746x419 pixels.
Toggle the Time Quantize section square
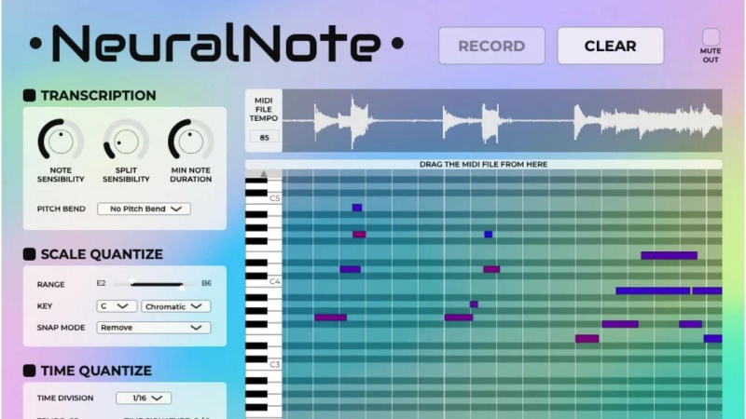coord(30,371)
